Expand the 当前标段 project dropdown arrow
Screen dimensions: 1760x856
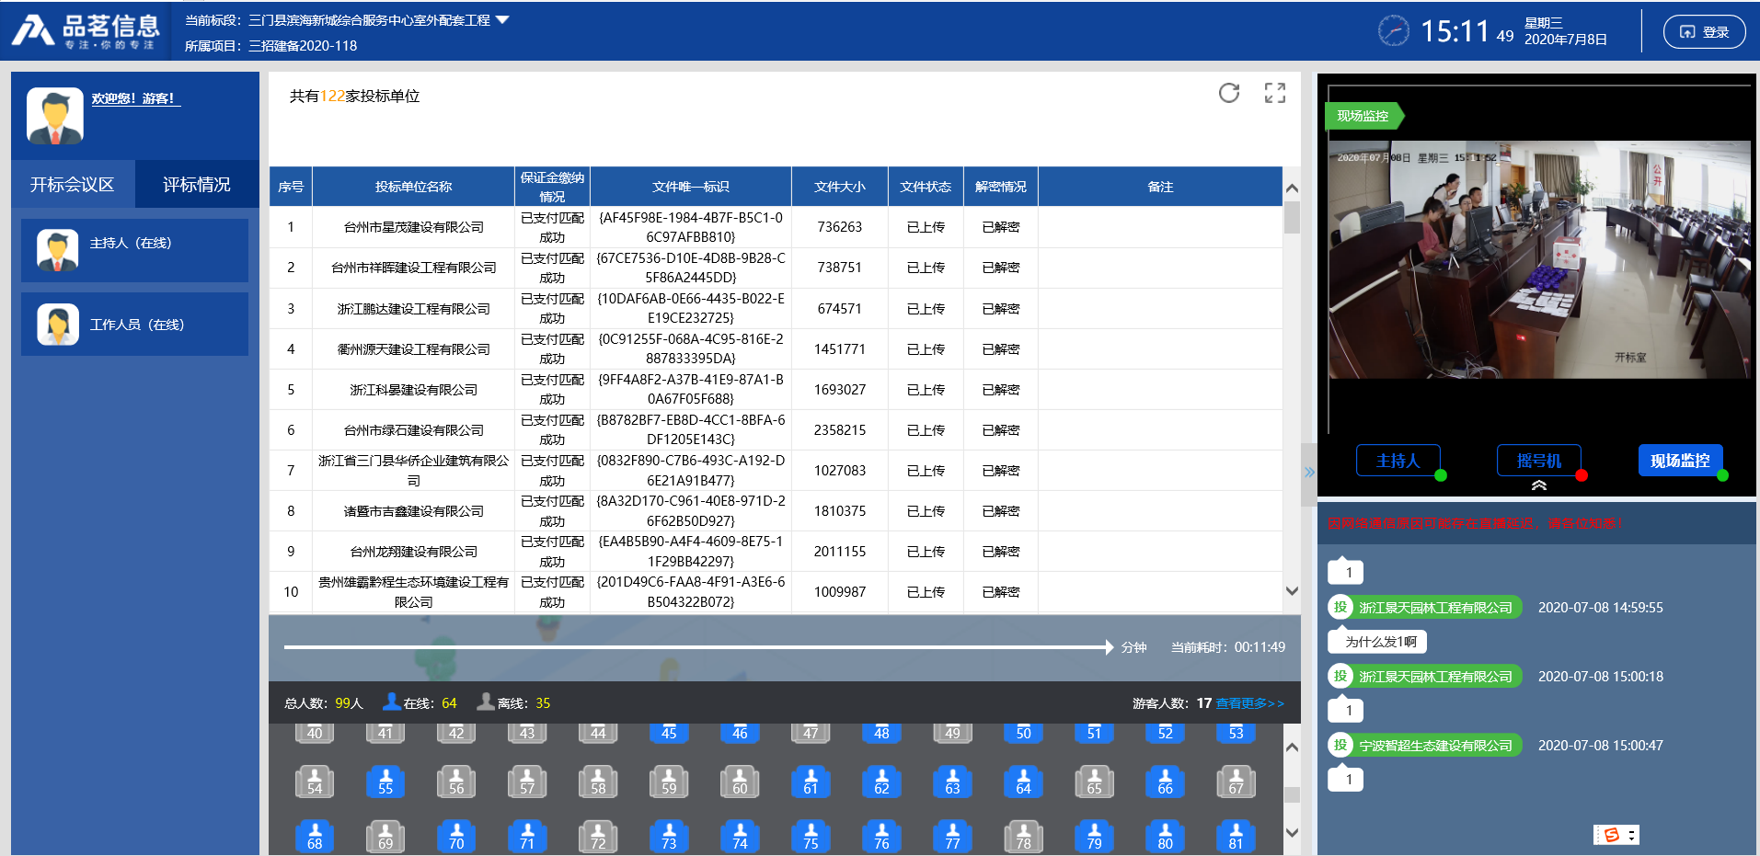(x=502, y=19)
